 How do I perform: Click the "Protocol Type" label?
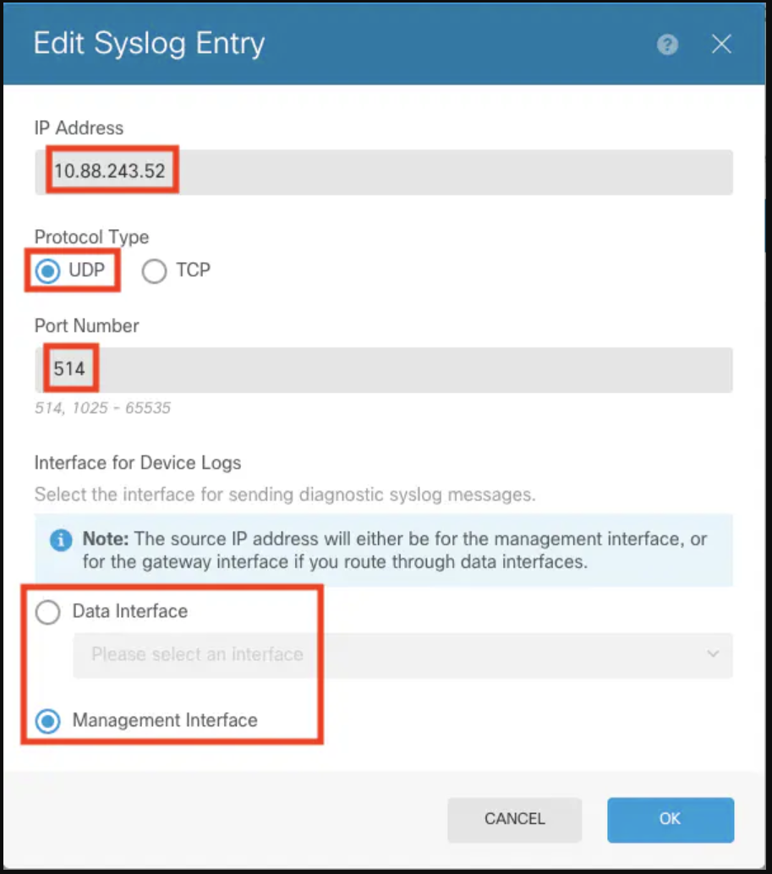click(x=91, y=238)
